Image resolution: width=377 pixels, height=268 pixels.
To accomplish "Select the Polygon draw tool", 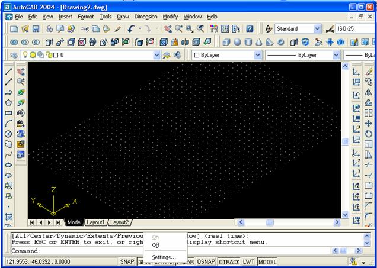I will [8, 102].
